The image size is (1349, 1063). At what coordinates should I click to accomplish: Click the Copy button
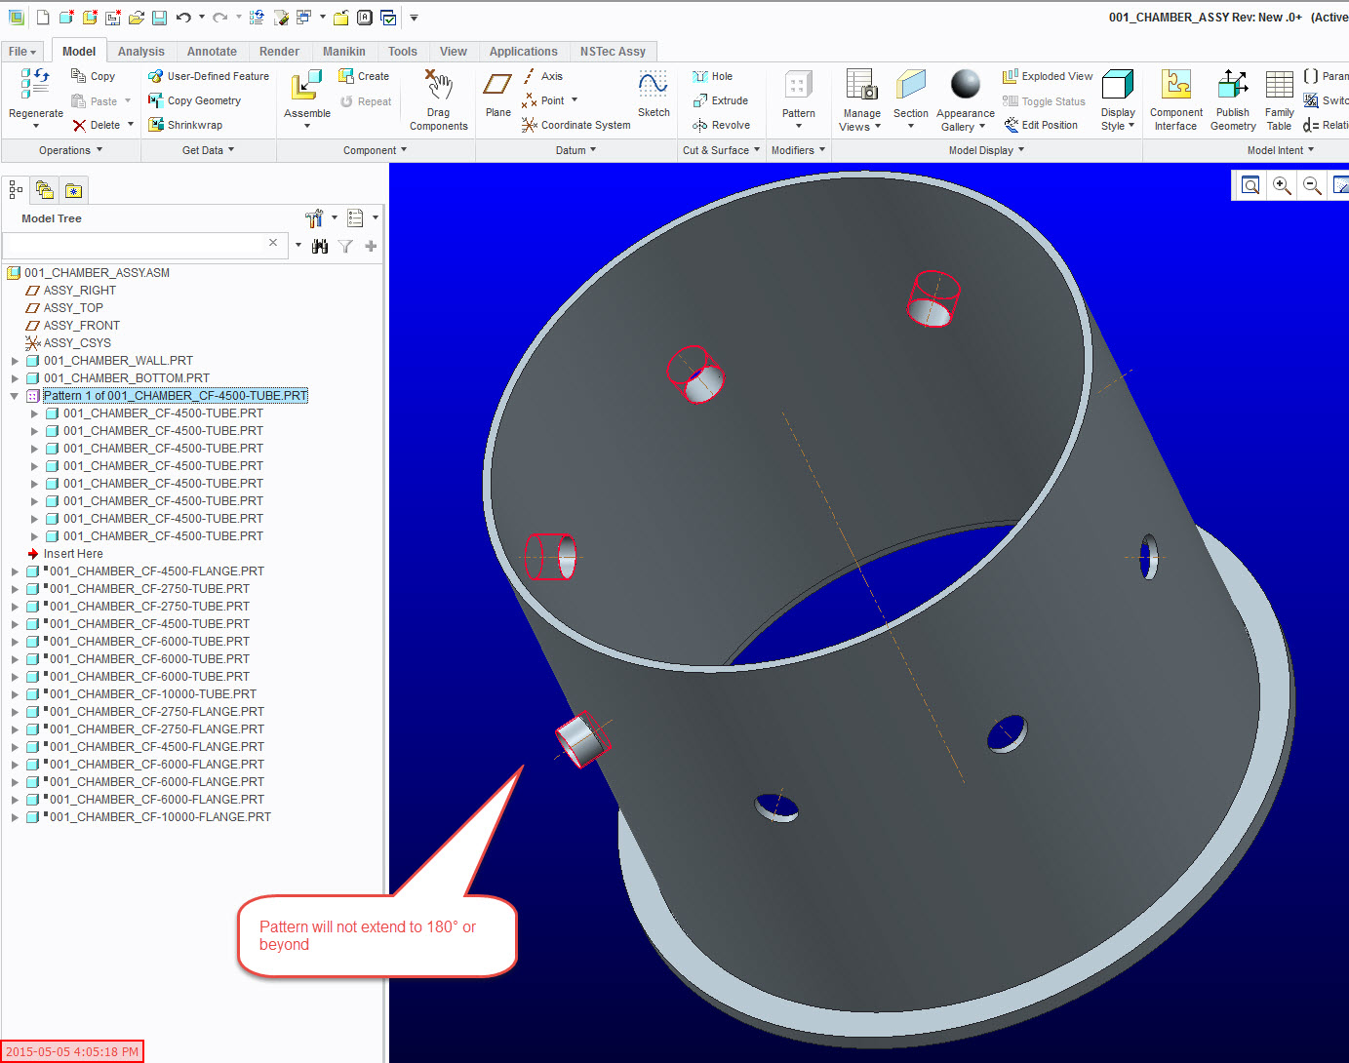coord(93,76)
